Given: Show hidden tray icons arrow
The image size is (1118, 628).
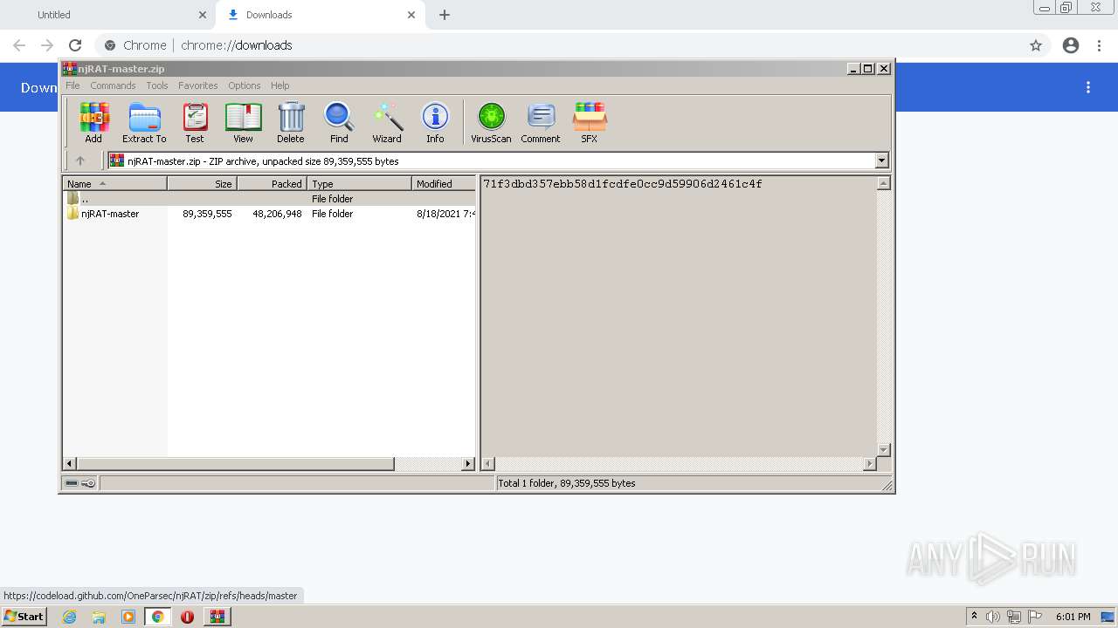Looking at the screenshot, I should [x=974, y=617].
